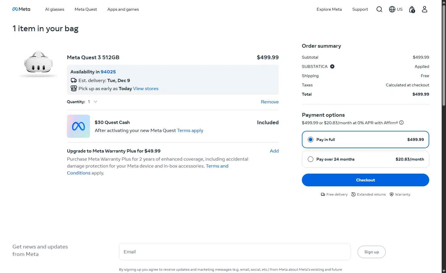This screenshot has width=446, height=273.
Task: Click the 'Calculated at checkout' taxes text
Action: coord(408,85)
